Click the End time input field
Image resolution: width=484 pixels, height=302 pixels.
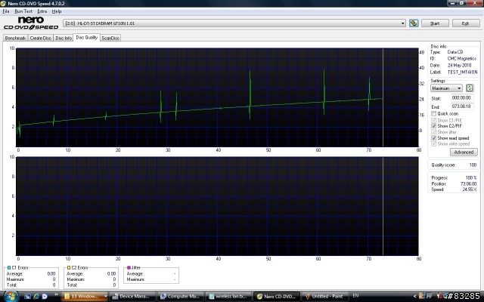[462, 106]
